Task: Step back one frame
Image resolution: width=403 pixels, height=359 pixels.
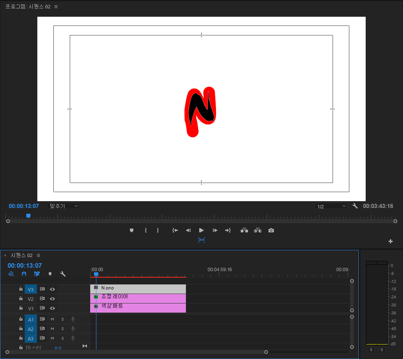Action: pyautogui.click(x=188, y=230)
